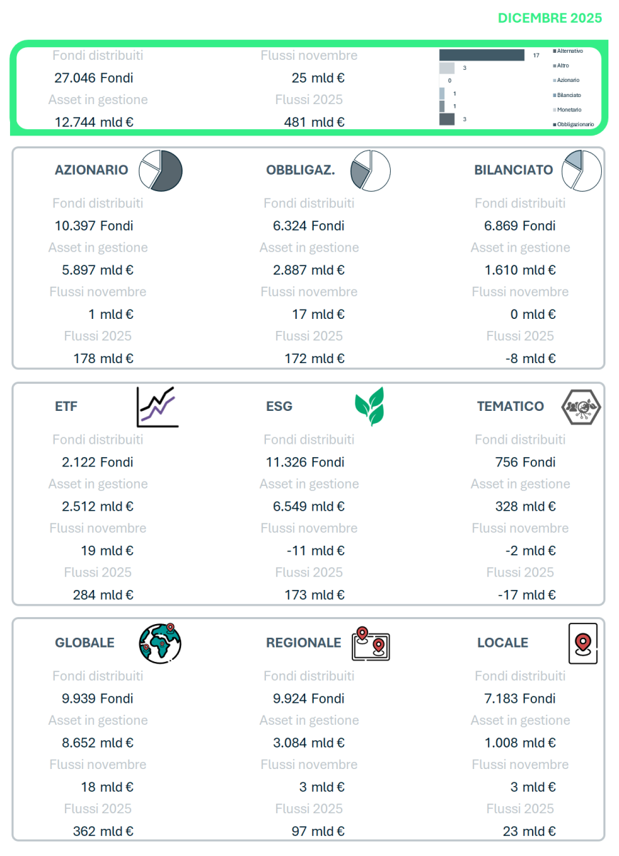
Task: Click the GLOBALE section heading
Action: 85,643
